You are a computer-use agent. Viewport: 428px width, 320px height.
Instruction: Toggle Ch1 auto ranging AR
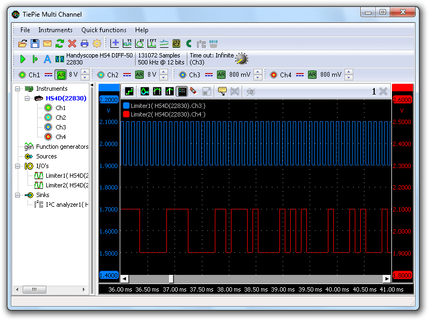[61, 75]
